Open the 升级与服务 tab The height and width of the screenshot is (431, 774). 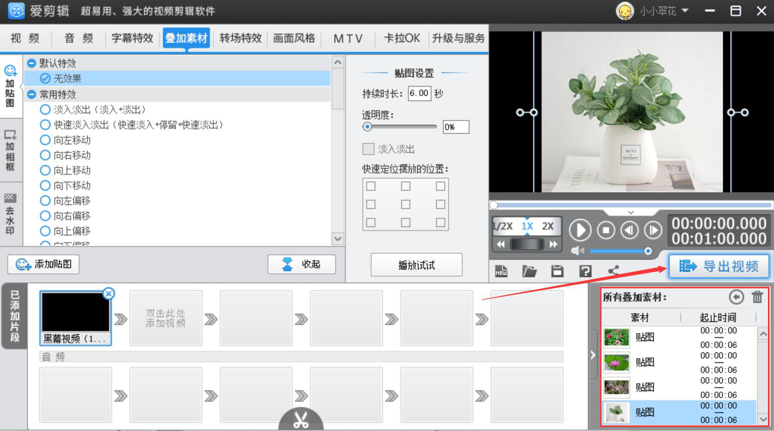[458, 38]
